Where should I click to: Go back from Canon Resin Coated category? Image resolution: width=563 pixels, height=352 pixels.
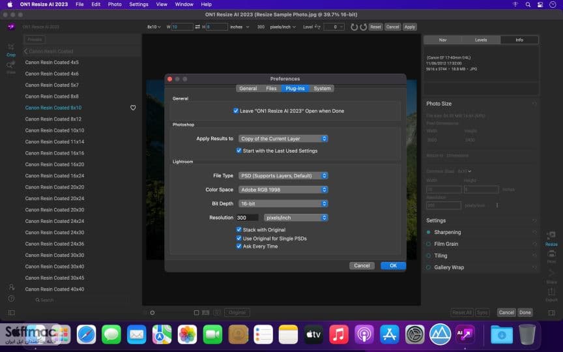[x=25, y=51]
